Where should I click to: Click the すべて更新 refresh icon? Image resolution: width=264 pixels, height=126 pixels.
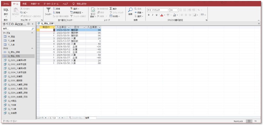93,10
